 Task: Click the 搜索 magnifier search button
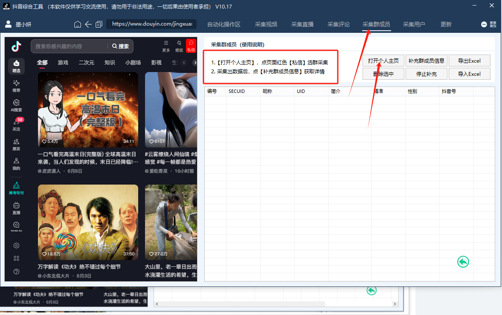120,46
